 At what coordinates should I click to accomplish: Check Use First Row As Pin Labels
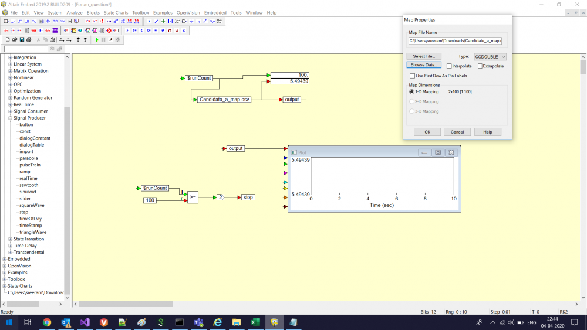pos(412,76)
